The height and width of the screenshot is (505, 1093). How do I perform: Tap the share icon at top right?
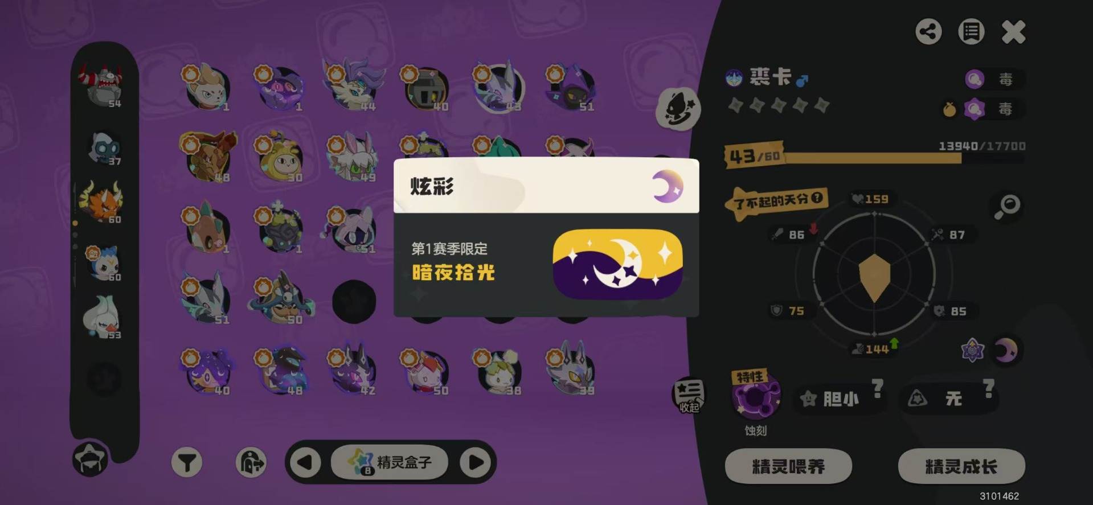point(928,31)
